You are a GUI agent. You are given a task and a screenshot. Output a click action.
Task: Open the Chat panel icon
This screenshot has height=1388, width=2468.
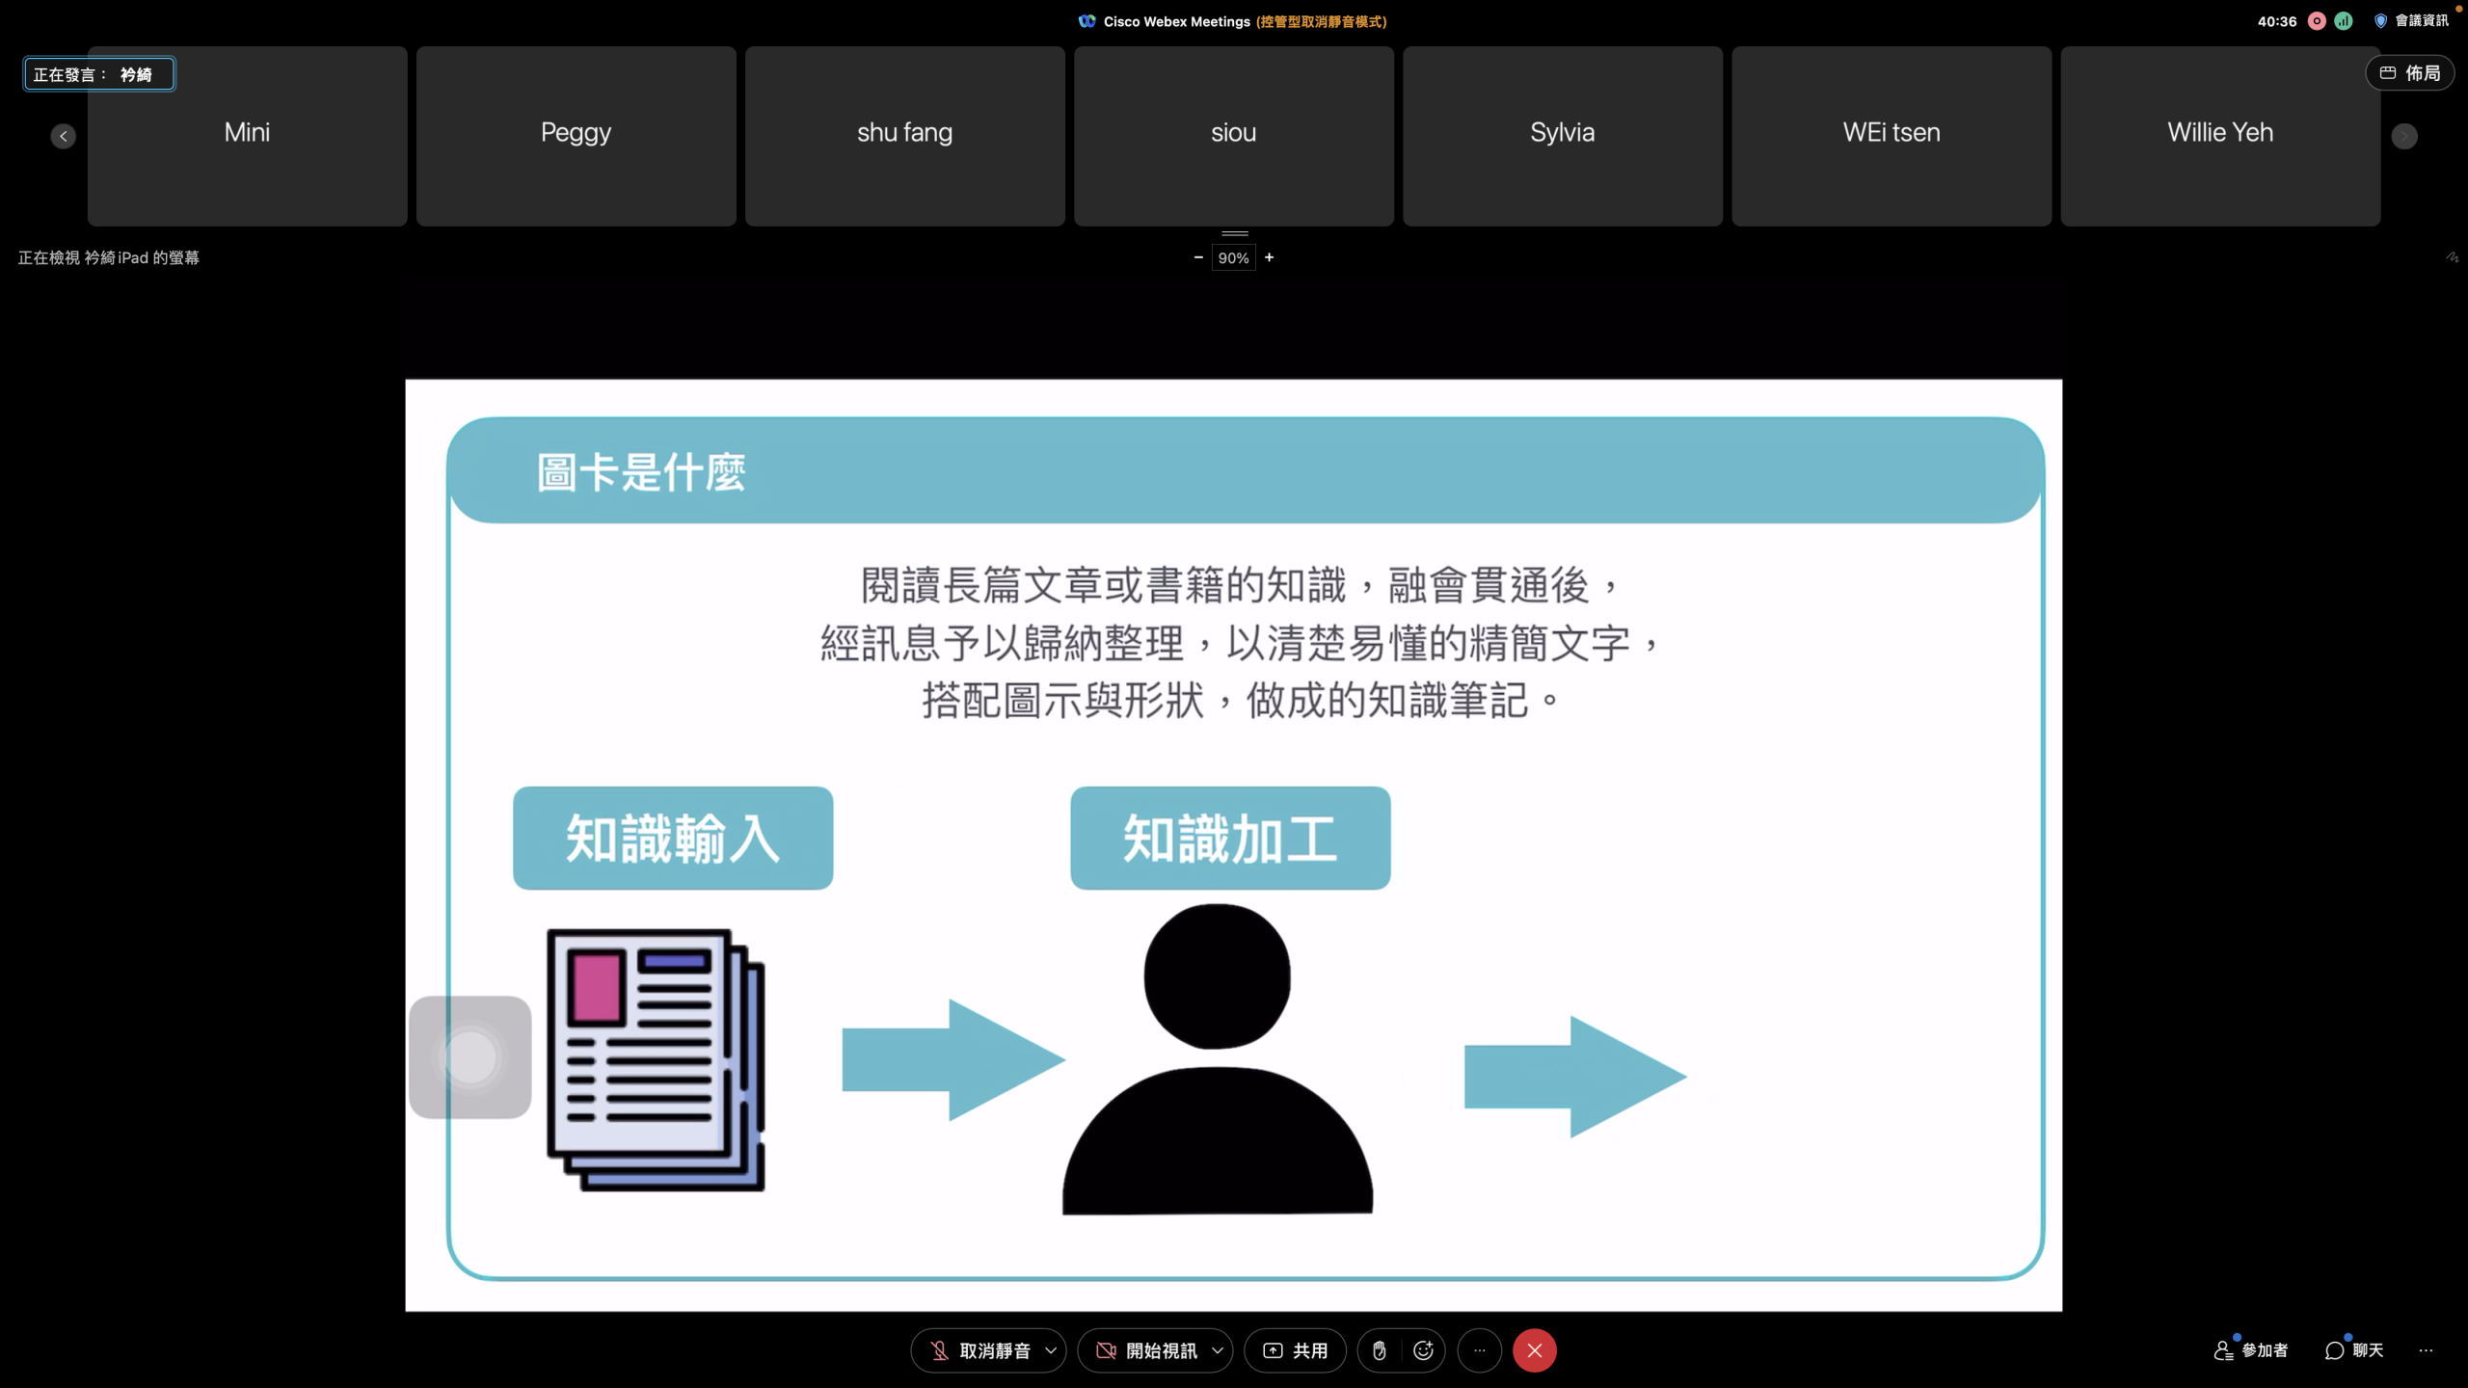pyautogui.click(x=2353, y=1350)
